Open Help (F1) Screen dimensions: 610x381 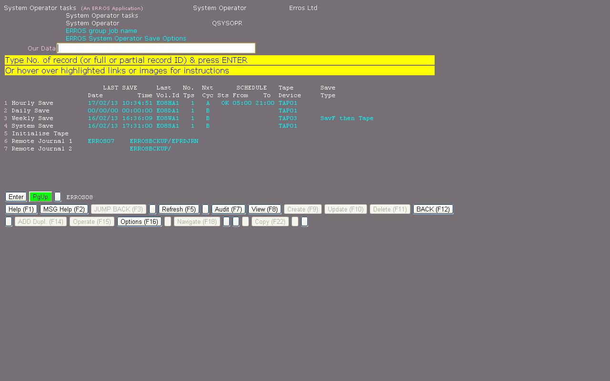point(21,209)
